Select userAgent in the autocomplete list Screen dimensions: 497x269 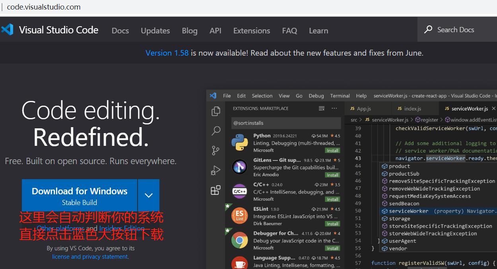[x=402, y=241]
